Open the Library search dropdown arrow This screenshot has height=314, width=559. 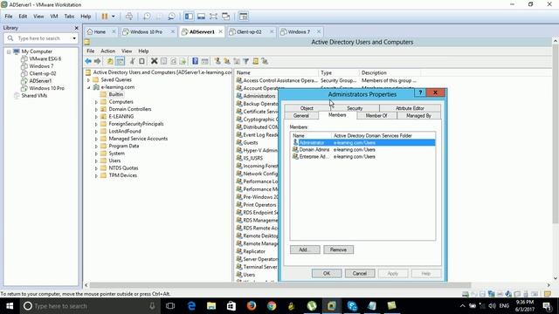coord(74,38)
